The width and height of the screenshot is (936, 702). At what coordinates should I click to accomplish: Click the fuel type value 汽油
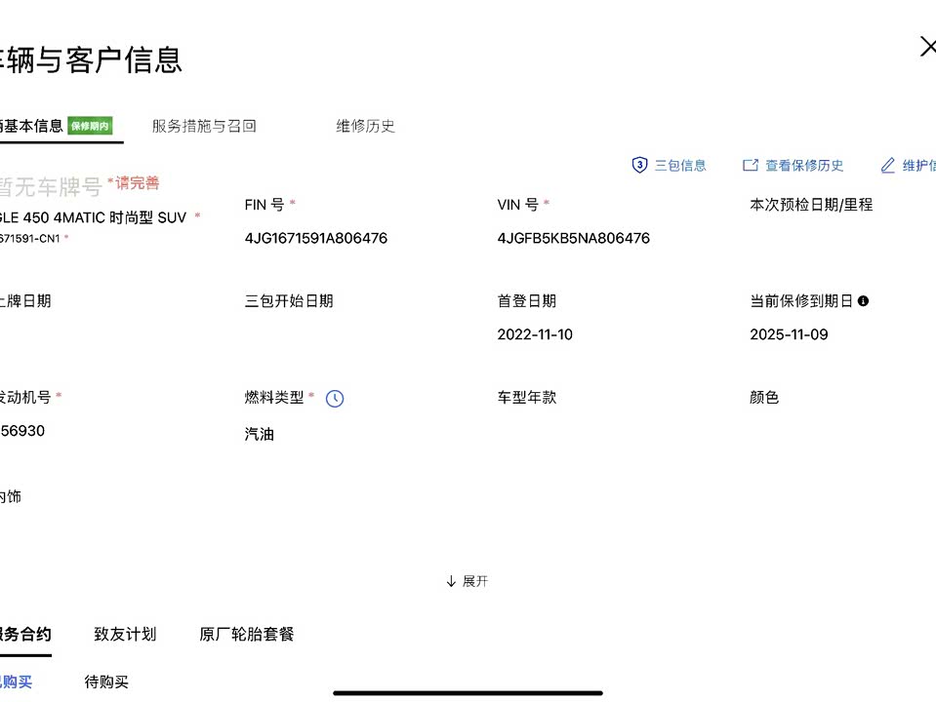click(x=260, y=434)
